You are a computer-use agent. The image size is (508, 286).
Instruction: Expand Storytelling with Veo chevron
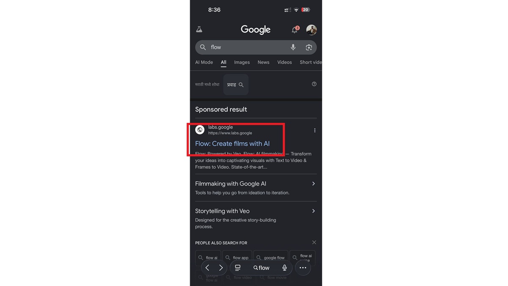click(313, 211)
